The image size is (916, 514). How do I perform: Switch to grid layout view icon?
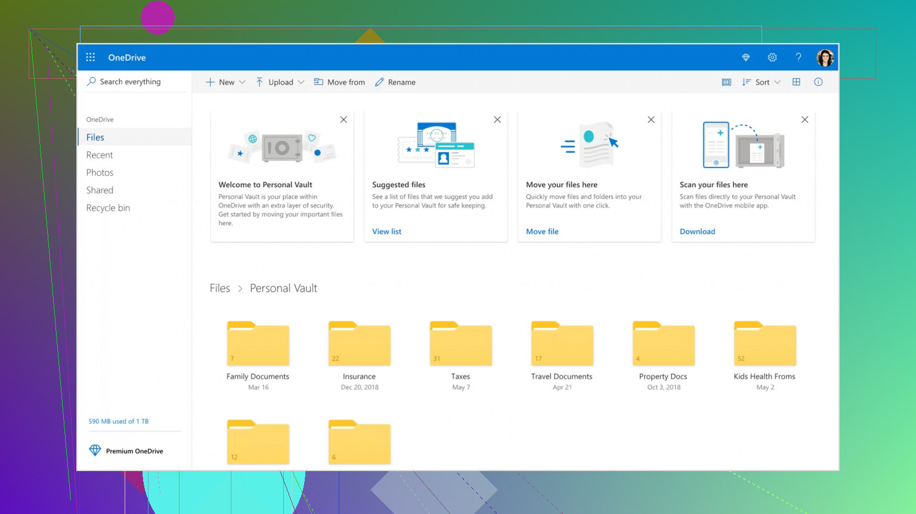pyautogui.click(x=797, y=82)
